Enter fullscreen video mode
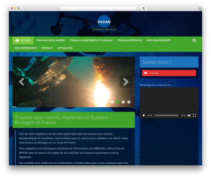The image size is (211, 178). pyautogui.click(x=194, y=115)
